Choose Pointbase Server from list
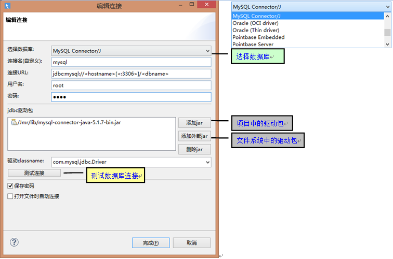Image resolution: width=393 pixels, height=259 pixels. click(308, 44)
